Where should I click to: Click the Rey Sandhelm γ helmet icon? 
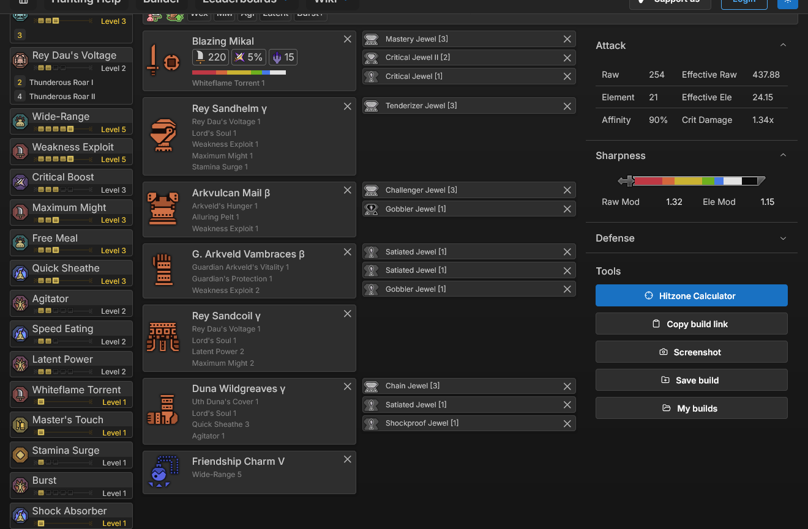(162, 136)
